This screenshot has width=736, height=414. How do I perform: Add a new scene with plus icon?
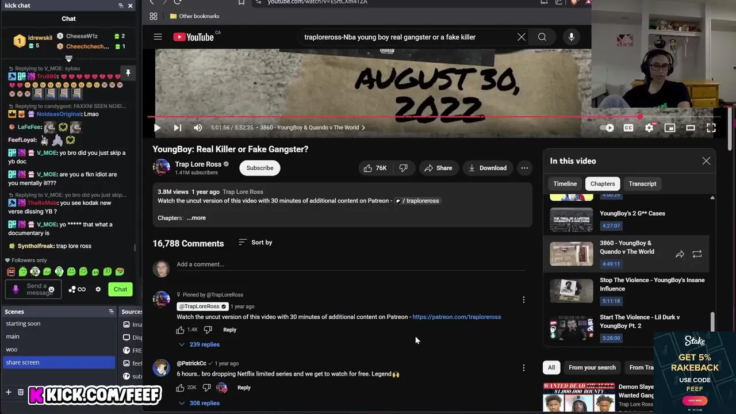pos(8,392)
